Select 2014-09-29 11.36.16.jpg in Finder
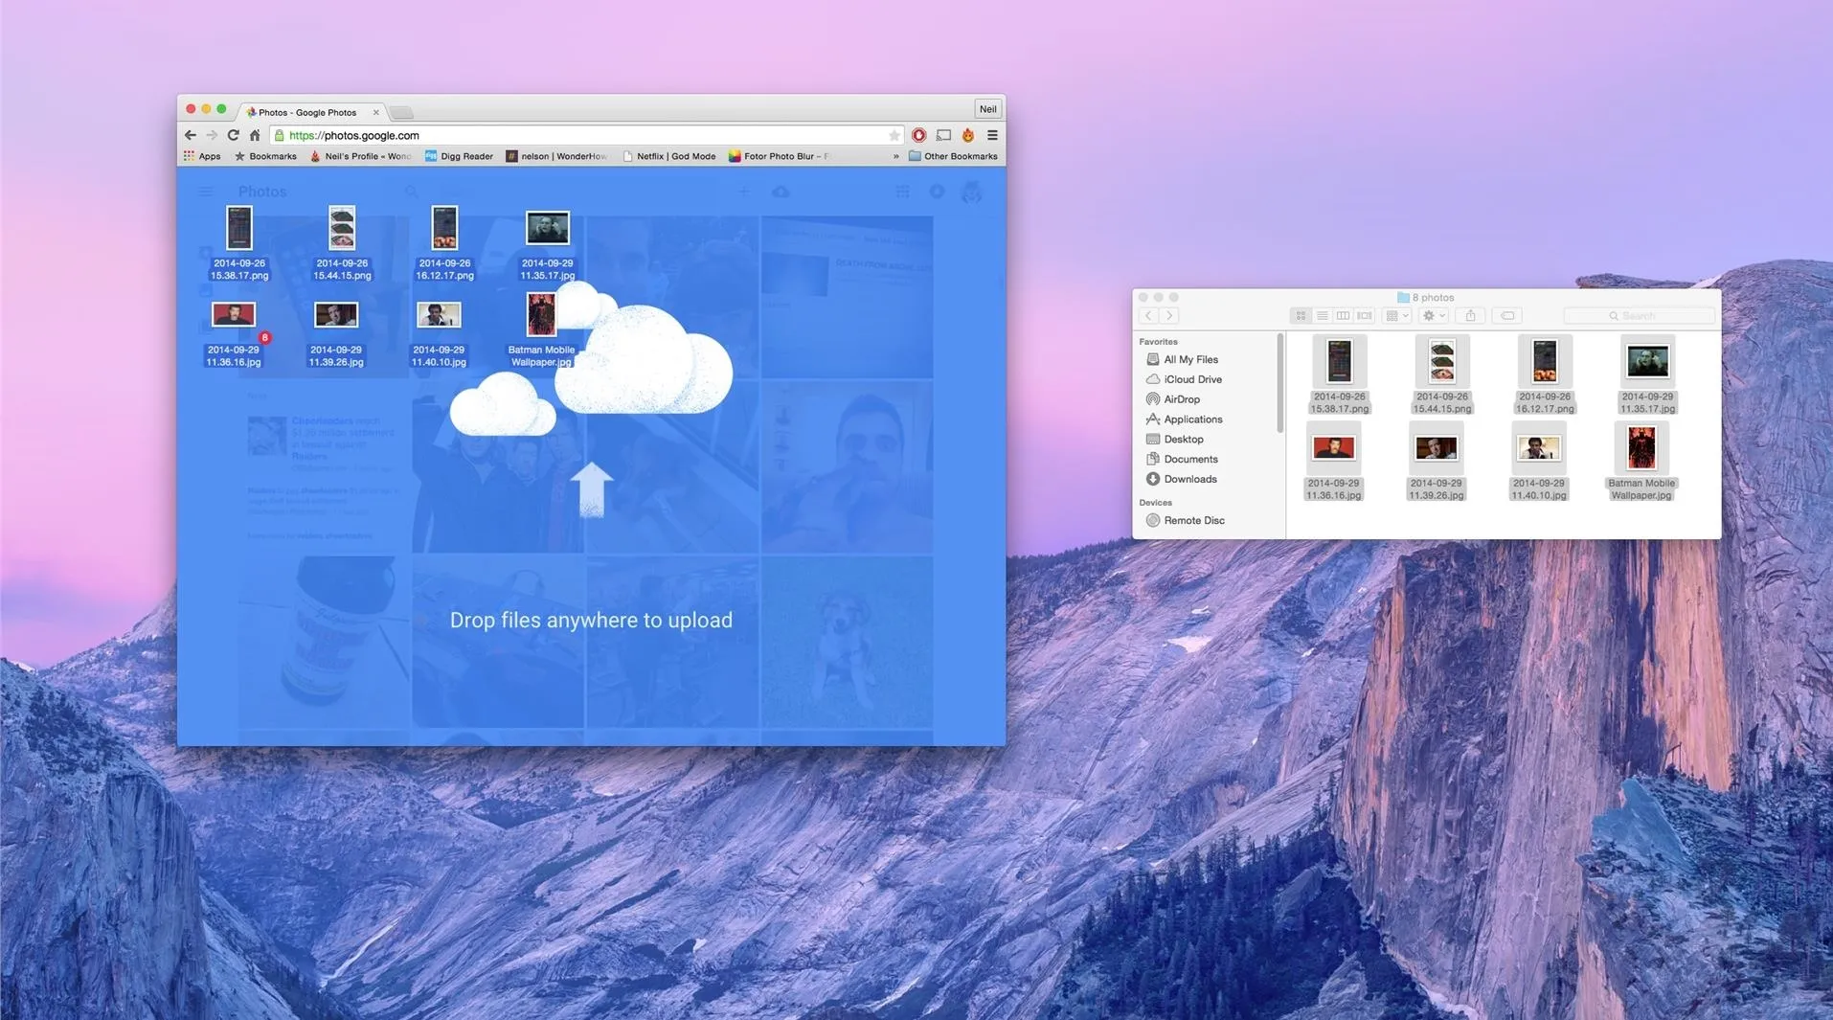Viewport: 1833px width, 1020px height. coord(1332,462)
